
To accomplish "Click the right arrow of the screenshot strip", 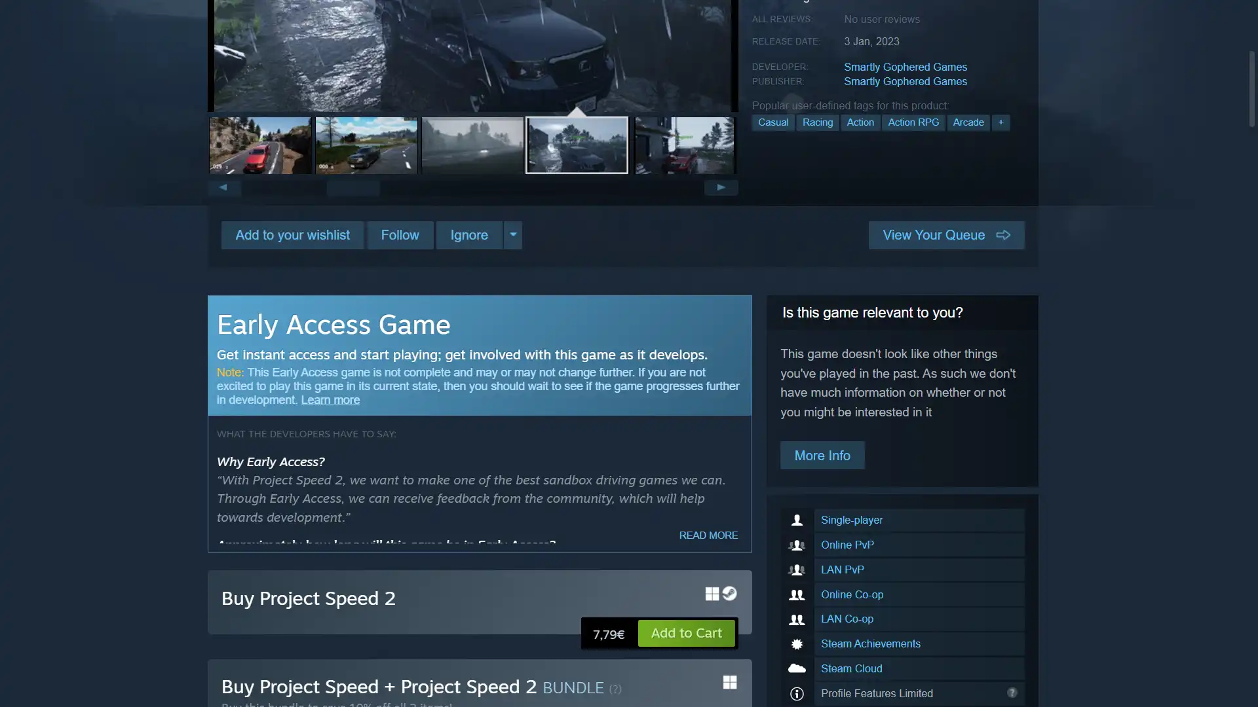I will point(721,188).
